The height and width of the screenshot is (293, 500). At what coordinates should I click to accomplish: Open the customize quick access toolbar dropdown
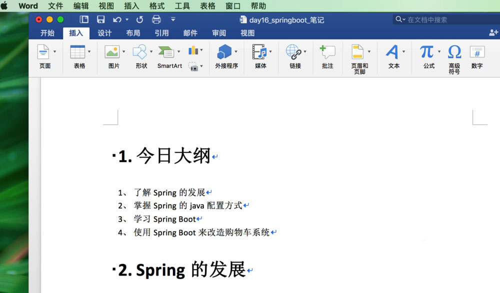[173, 19]
